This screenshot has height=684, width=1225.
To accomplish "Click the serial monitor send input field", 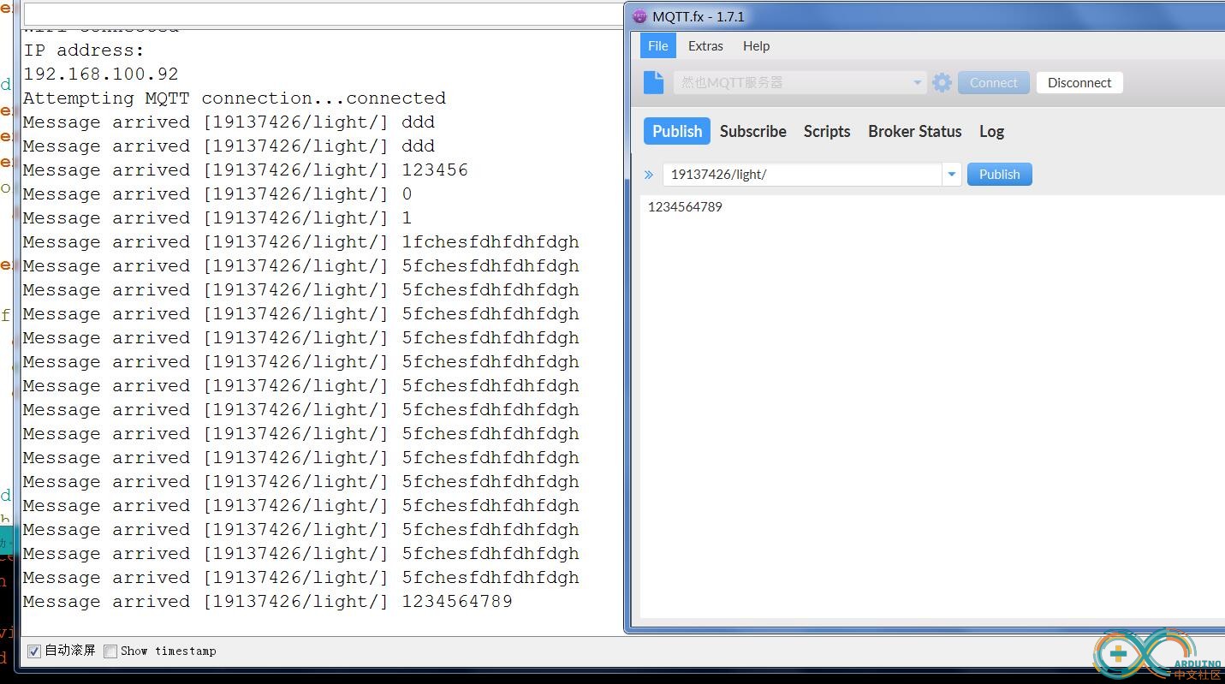I will (x=324, y=15).
